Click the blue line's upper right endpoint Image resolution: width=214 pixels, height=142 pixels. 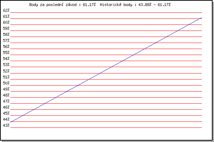click(202, 18)
